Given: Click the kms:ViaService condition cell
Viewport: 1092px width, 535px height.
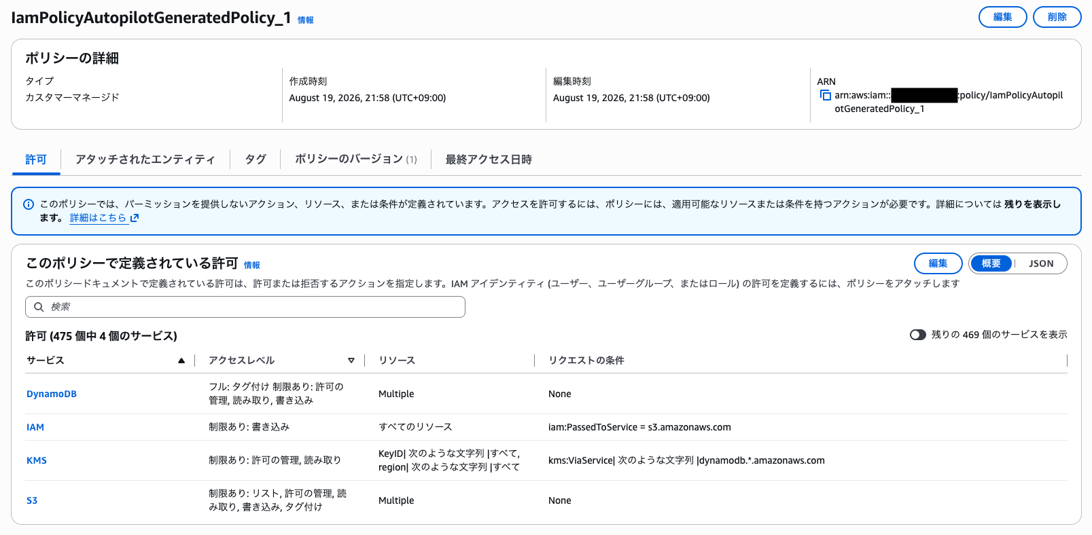Looking at the screenshot, I should pyautogui.click(x=686, y=460).
